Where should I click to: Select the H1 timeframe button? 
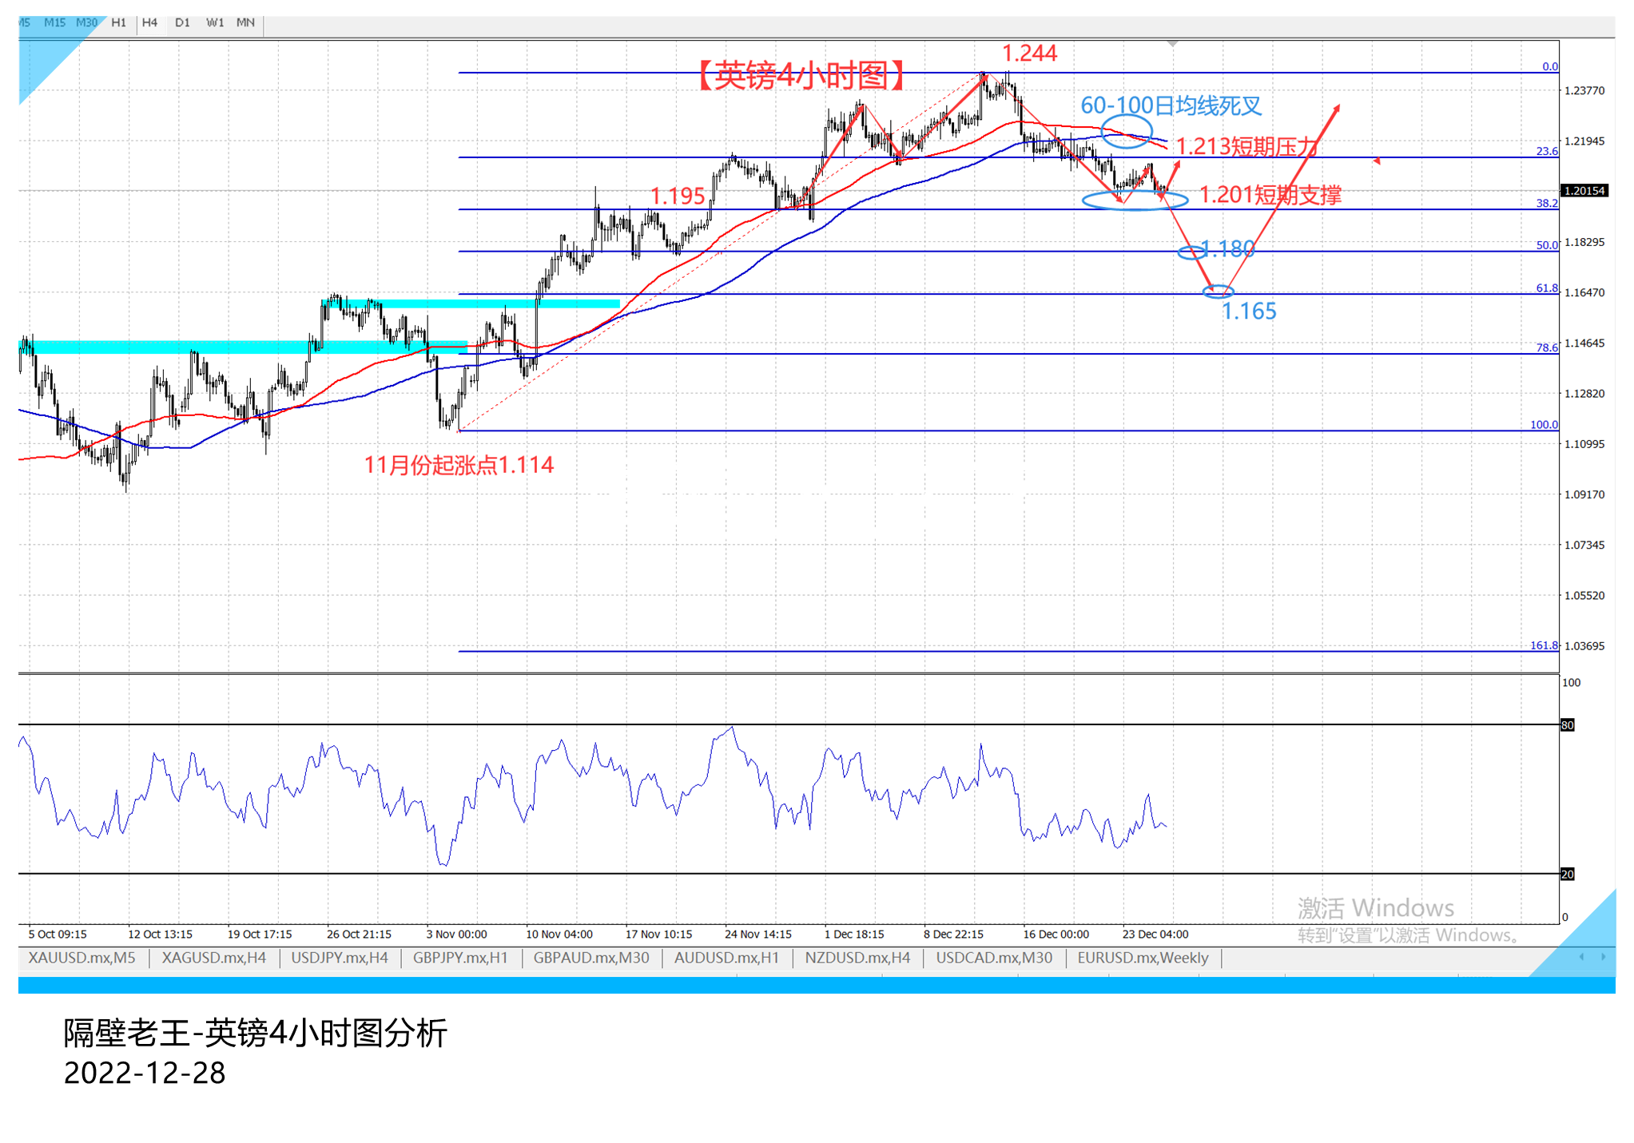[x=119, y=22]
